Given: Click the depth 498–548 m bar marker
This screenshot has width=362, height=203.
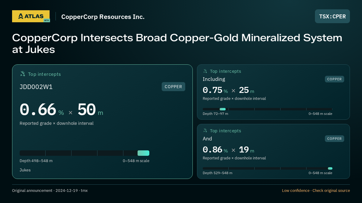Looking at the screenshot, I should (x=143, y=153).
